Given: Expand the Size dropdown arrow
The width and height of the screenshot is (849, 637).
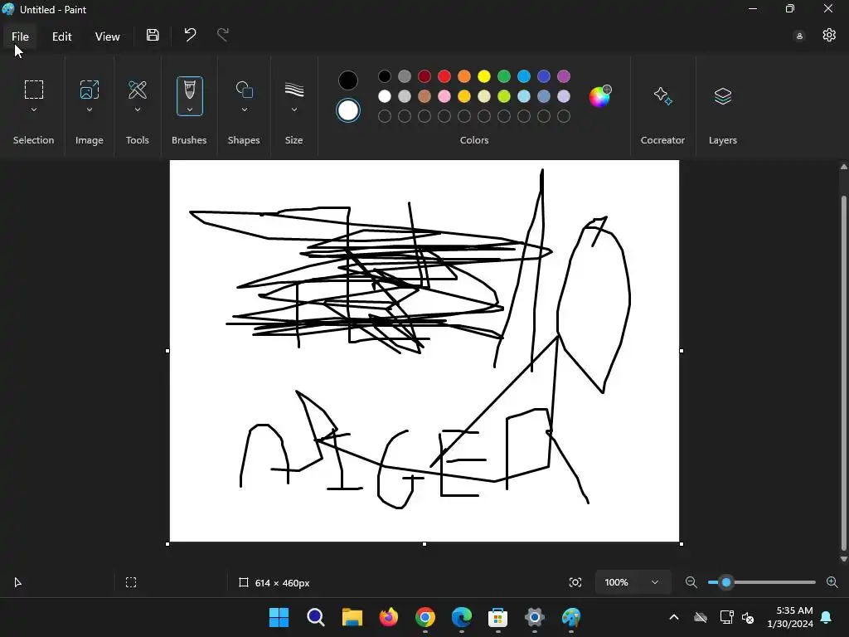Looking at the screenshot, I should click(294, 109).
